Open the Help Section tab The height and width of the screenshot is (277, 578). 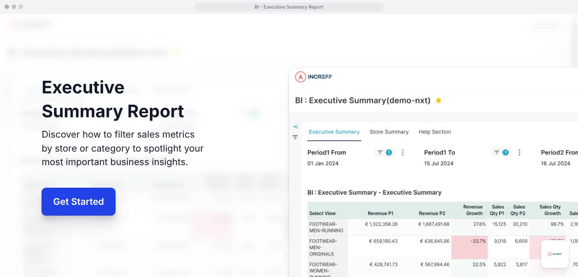434,132
